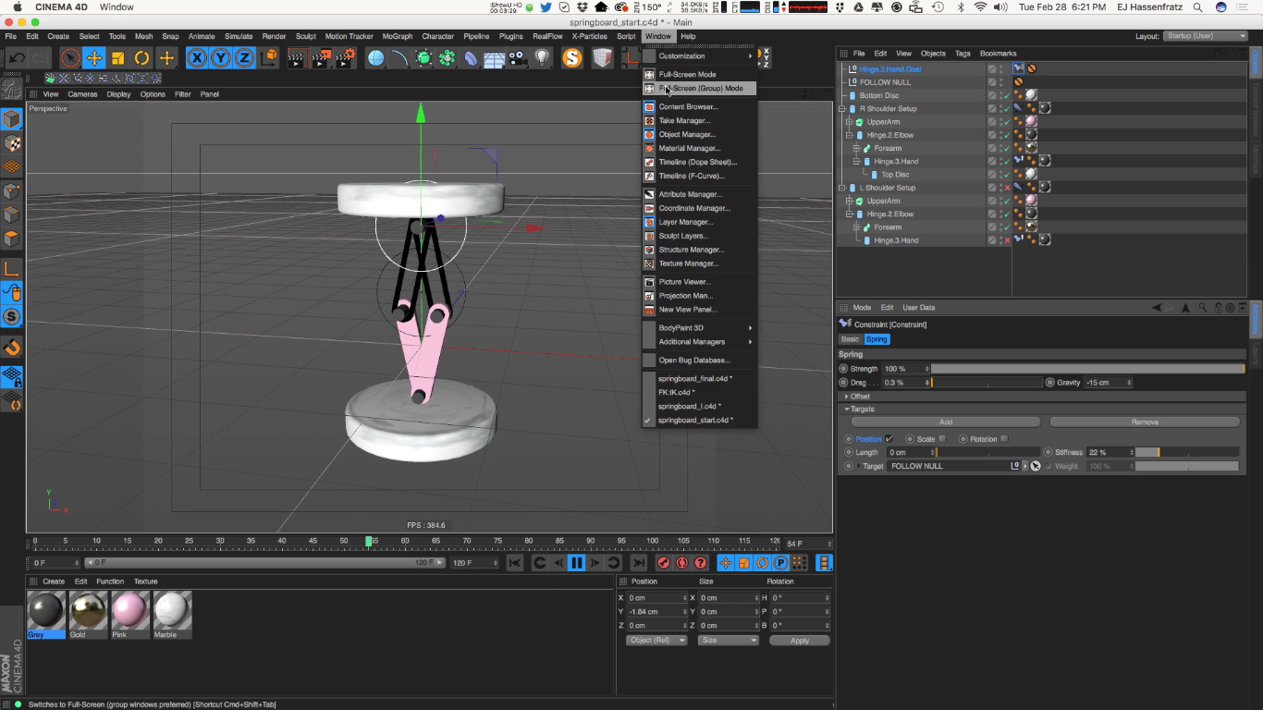Click the timeline film strip icon
The height and width of the screenshot is (710, 1263).
[825, 563]
